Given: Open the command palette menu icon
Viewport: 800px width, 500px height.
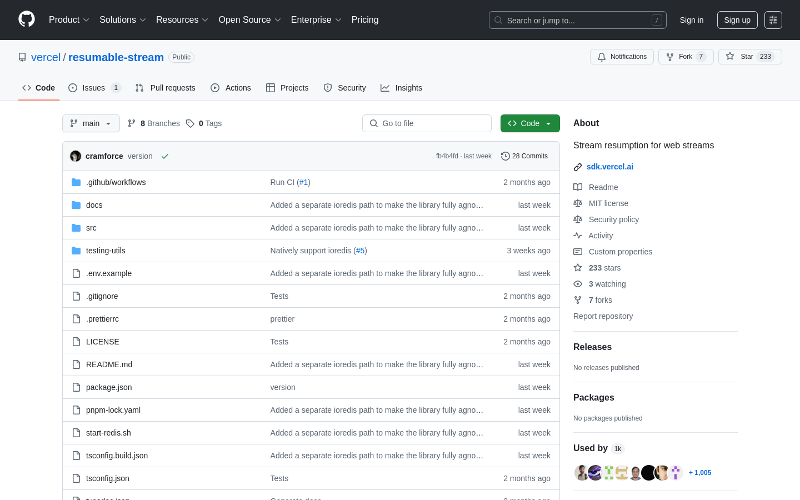Looking at the screenshot, I should 773,20.
